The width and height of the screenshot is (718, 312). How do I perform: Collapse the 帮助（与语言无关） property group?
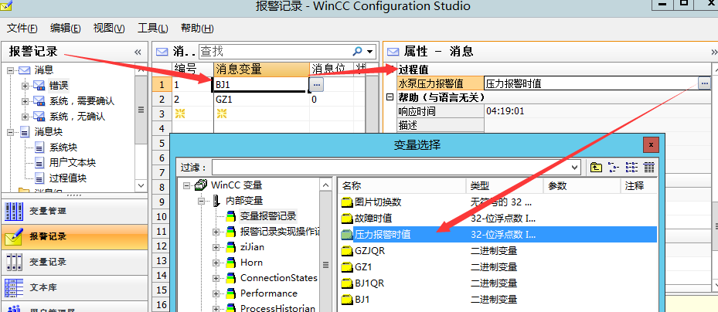click(390, 97)
